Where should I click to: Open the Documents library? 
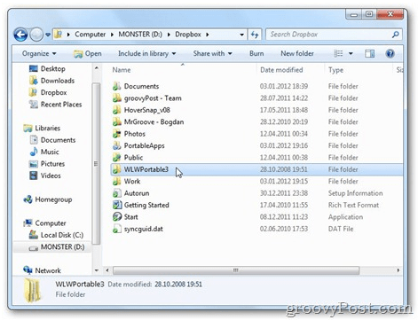[x=52, y=140]
